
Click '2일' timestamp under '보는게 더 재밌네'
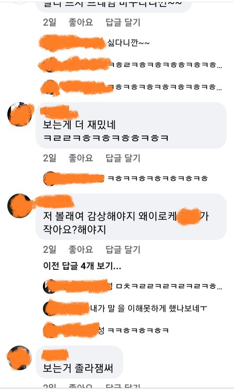click(x=50, y=158)
